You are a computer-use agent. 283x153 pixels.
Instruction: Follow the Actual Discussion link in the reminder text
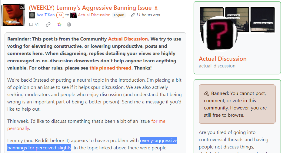tap(128, 39)
